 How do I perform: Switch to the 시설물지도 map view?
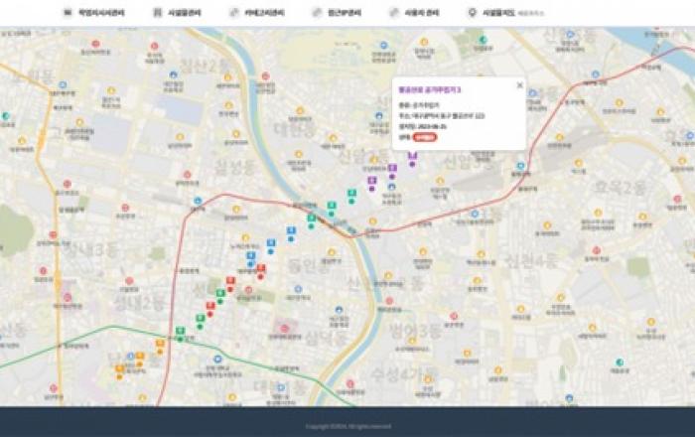(x=493, y=13)
